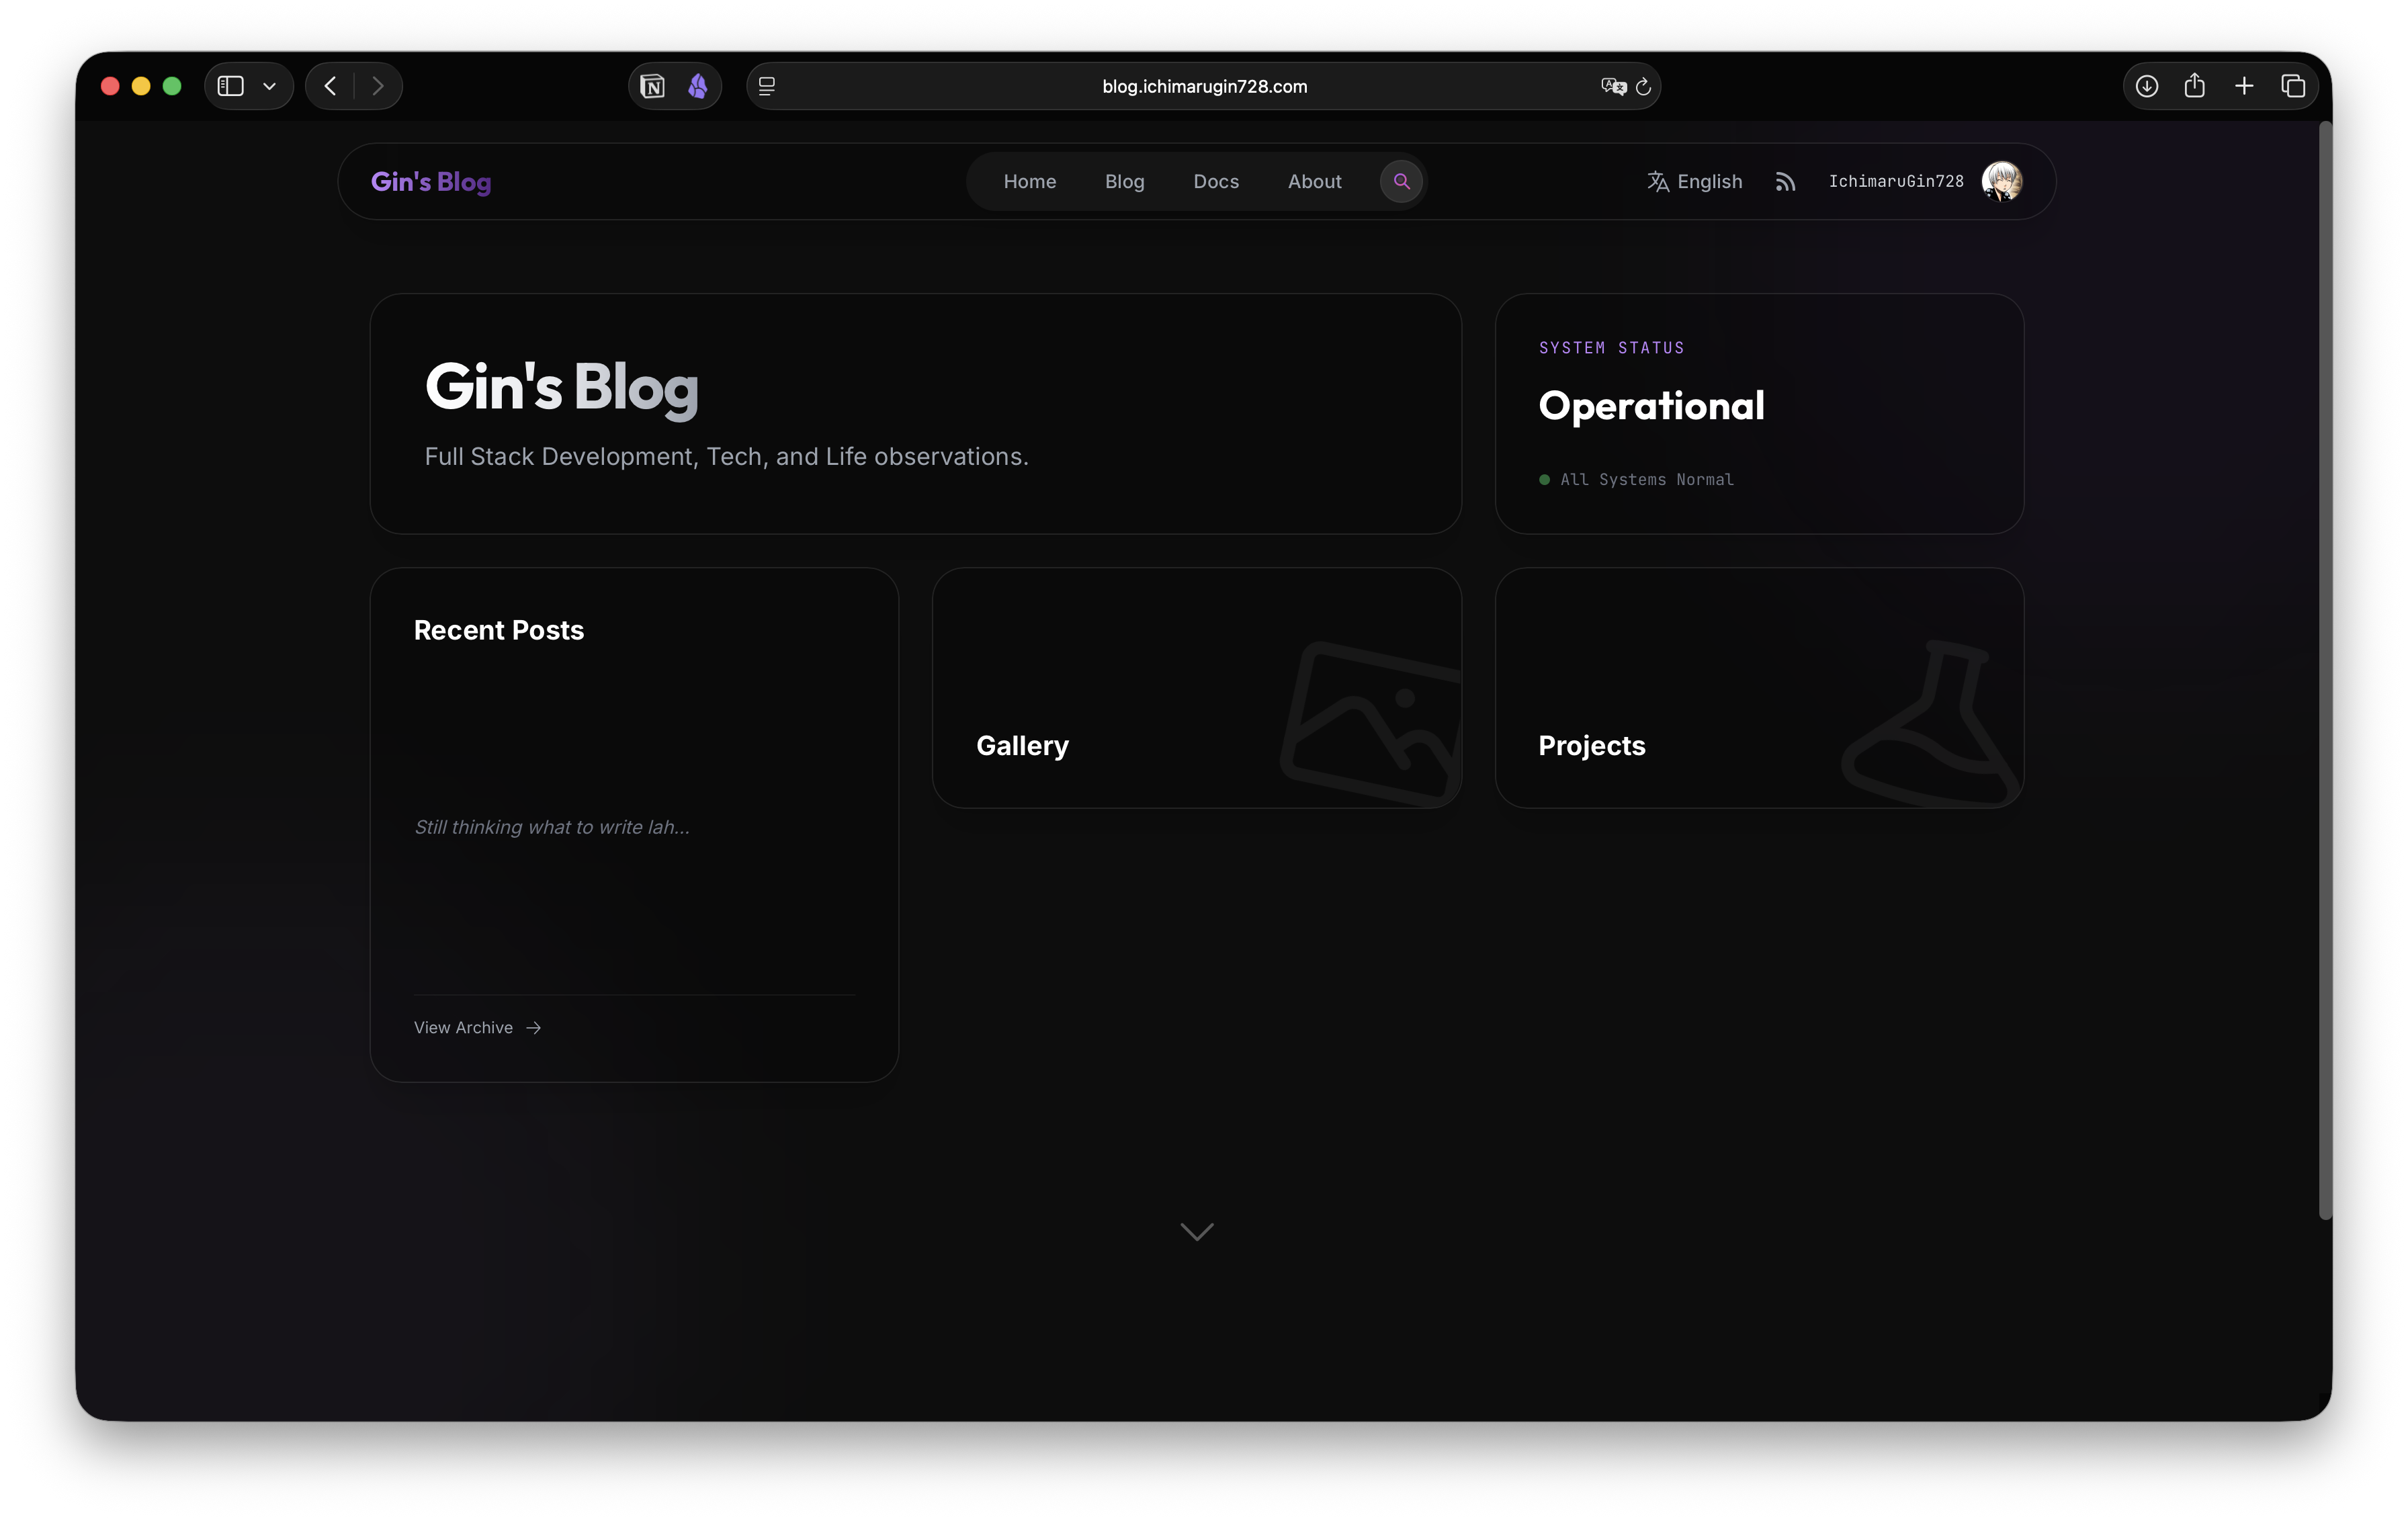The width and height of the screenshot is (2408, 1521).
Task: Follow the View Archive link
Action: pyautogui.click(x=477, y=1027)
